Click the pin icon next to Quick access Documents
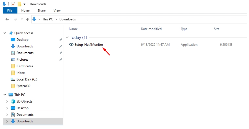This screenshot has width=249, height=129. tap(61, 53)
